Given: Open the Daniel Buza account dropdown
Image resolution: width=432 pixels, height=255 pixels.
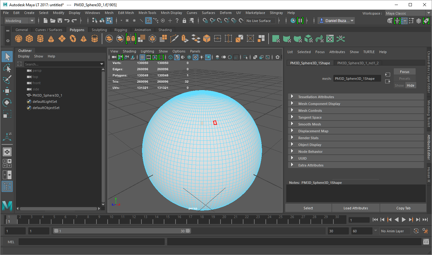Looking at the screenshot, I should click(336, 21).
